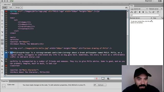164x92 pixels.
Task: Sync settings icon at top right
Action: pos(160,1)
